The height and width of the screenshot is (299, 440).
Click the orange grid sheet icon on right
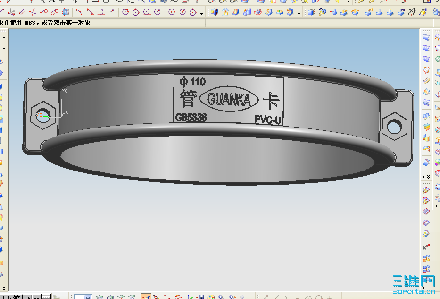426,92
